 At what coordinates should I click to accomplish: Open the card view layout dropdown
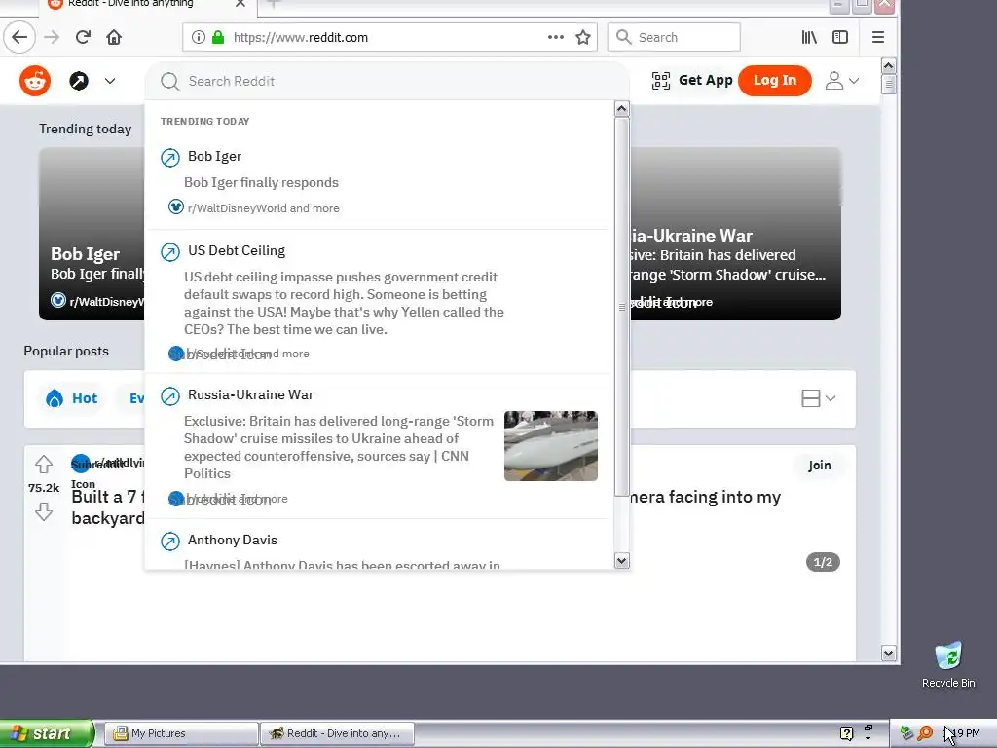pos(818,398)
